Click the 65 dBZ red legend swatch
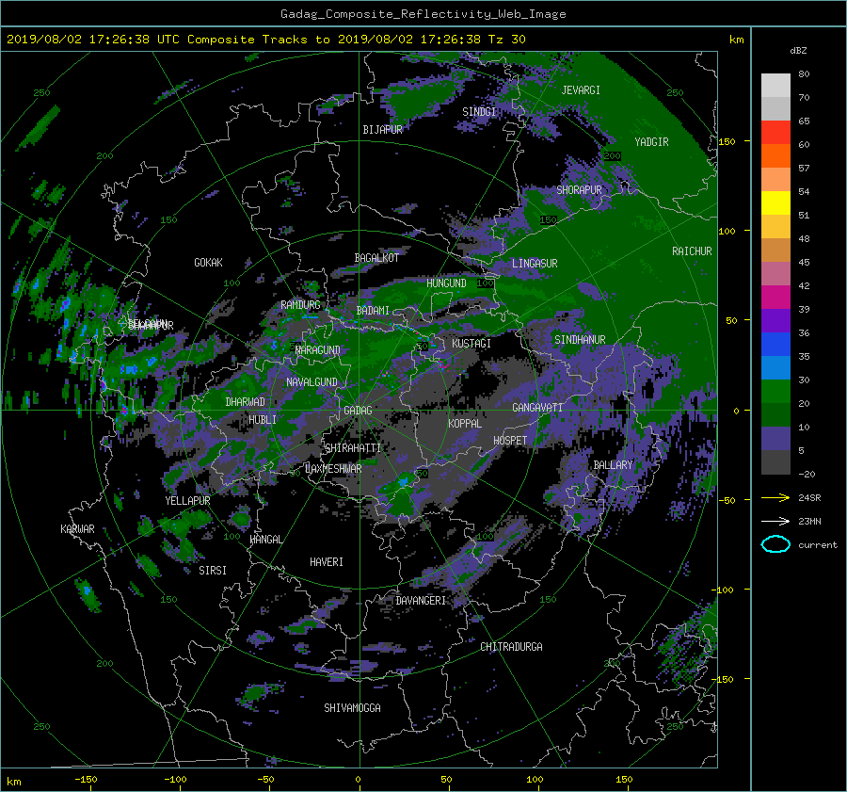The height and width of the screenshot is (792, 847). pos(775,132)
